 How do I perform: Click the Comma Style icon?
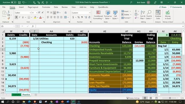(x=82, y=17)
